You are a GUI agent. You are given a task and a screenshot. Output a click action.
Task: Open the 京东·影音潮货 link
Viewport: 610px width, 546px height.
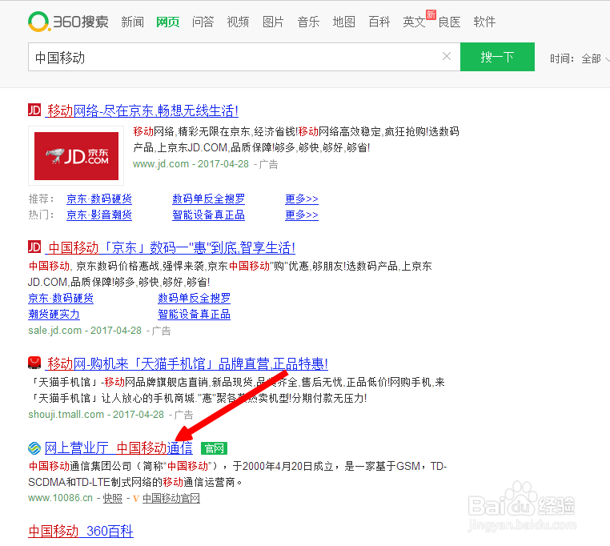click(x=99, y=215)
